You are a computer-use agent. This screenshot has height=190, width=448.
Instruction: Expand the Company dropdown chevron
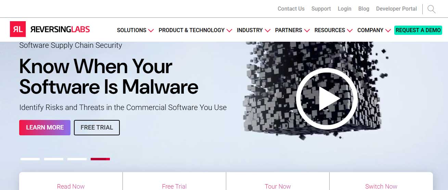click(x=388, y=30)
